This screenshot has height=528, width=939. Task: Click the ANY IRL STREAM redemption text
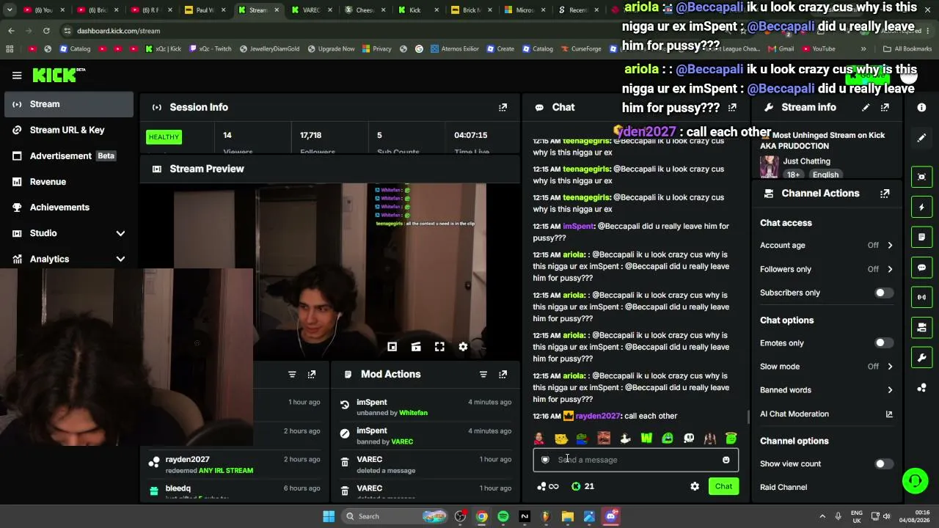tap(226, 471)
